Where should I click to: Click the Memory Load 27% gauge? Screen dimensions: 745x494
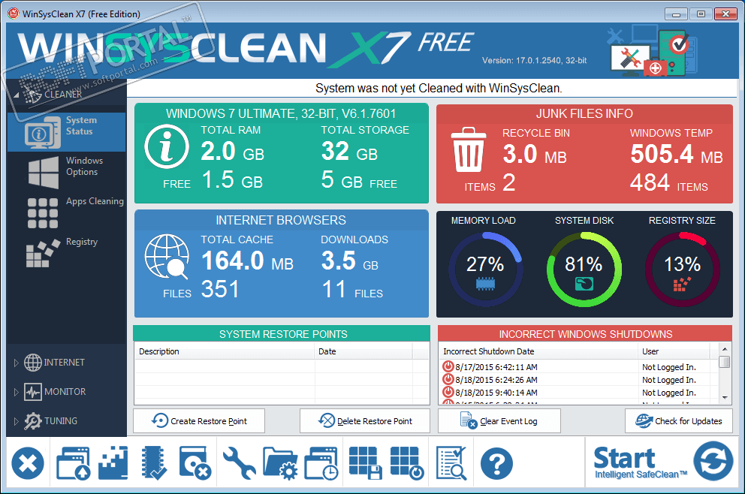485,270
